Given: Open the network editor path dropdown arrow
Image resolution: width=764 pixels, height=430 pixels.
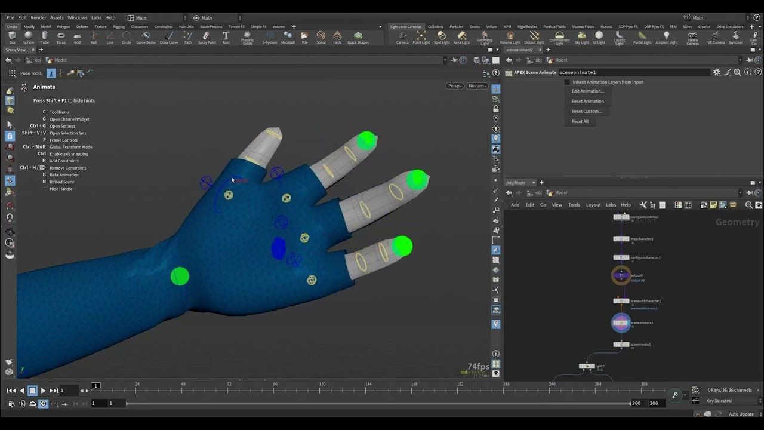Looking at the screenshot, I should (x=741, y=192).
